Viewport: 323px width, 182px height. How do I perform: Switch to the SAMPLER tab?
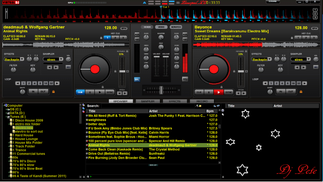[x=148, y=102]
